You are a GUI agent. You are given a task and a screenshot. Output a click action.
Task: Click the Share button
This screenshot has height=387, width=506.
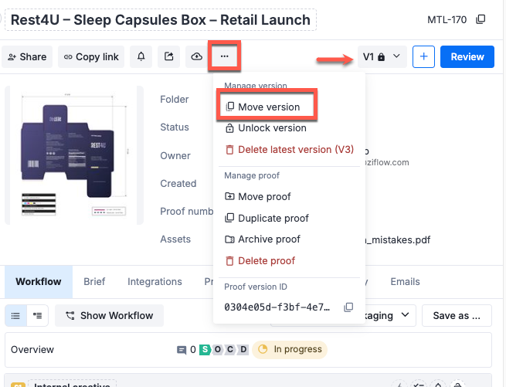coord(27,57)
